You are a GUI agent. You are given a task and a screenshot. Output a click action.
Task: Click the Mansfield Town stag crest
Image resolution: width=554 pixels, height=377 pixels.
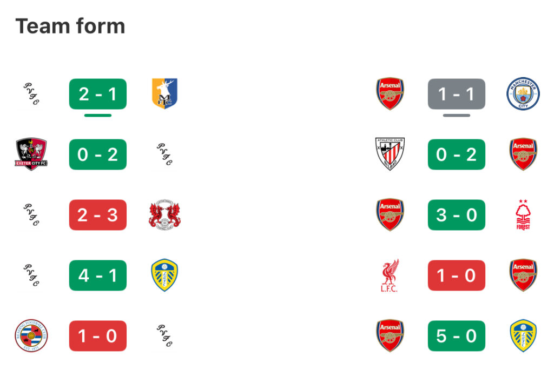[x=164, y=93]
